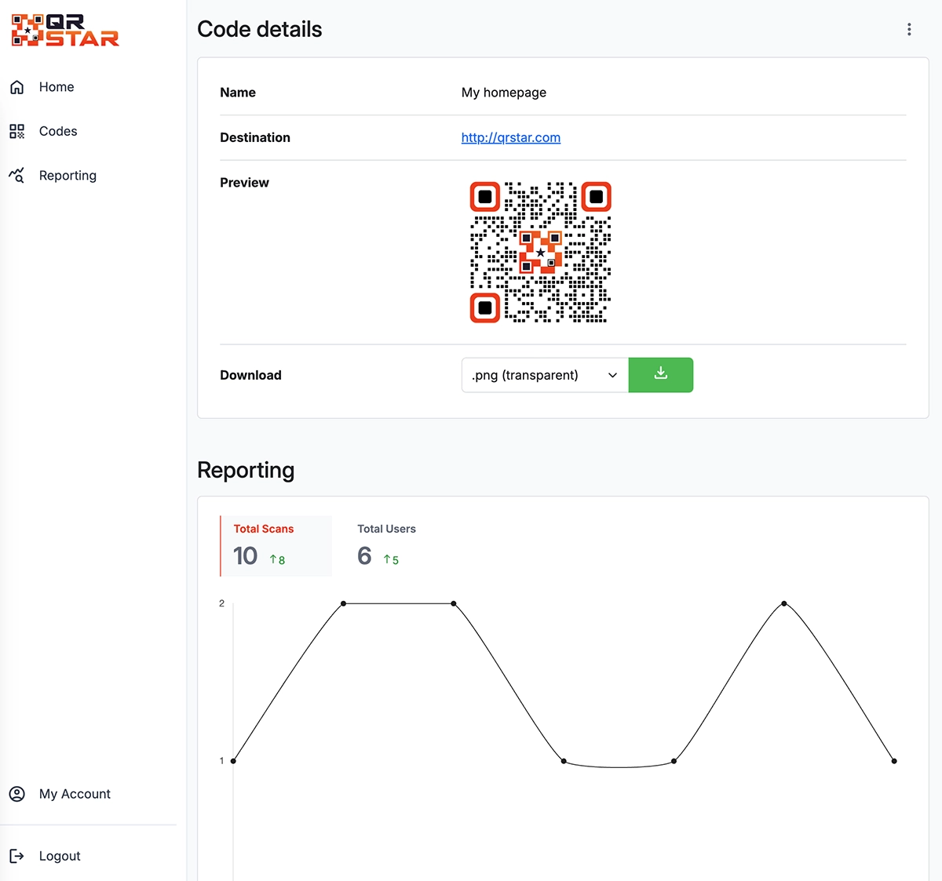942x881 pixels.
Task: Click the Logout arrow icon
Action: point(16,856)
